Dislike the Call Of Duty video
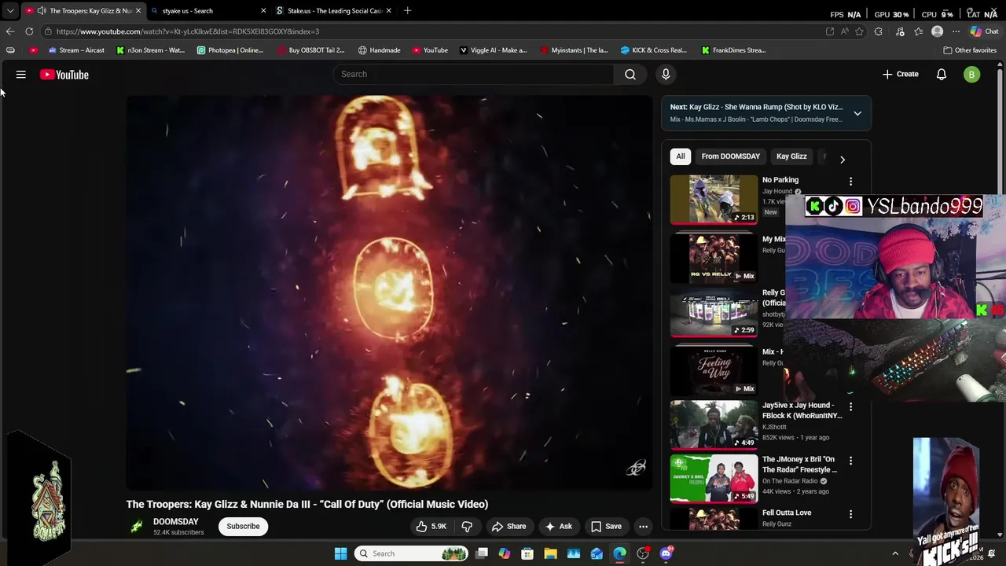The image size is (1006, 566). click(467, 527)
